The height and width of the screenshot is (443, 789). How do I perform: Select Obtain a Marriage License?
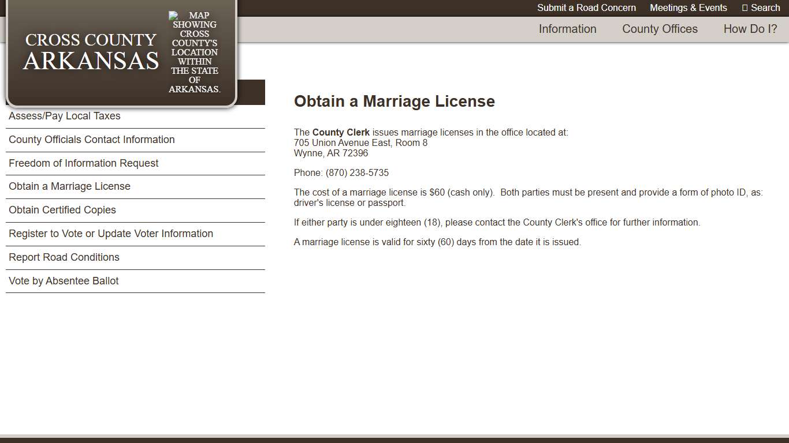[69, 186]
